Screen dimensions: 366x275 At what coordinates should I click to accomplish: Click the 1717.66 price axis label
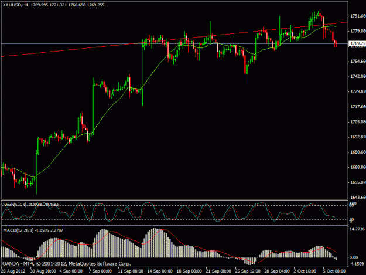click(x=358, y=107)
